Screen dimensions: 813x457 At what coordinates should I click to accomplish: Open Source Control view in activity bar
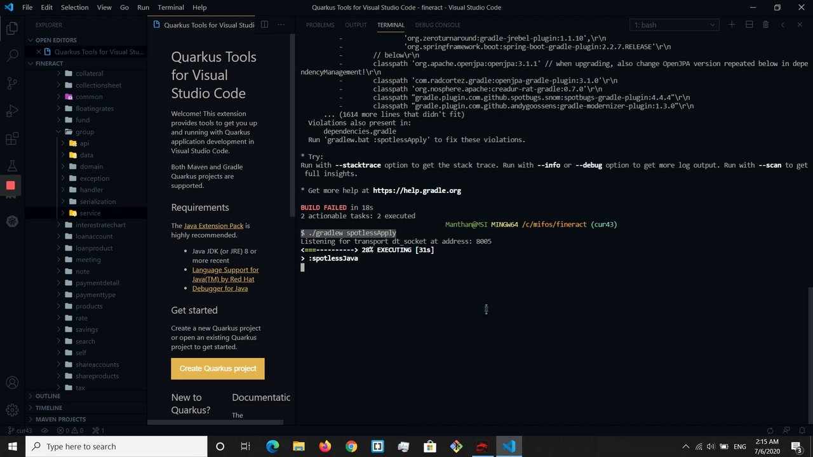12,83
